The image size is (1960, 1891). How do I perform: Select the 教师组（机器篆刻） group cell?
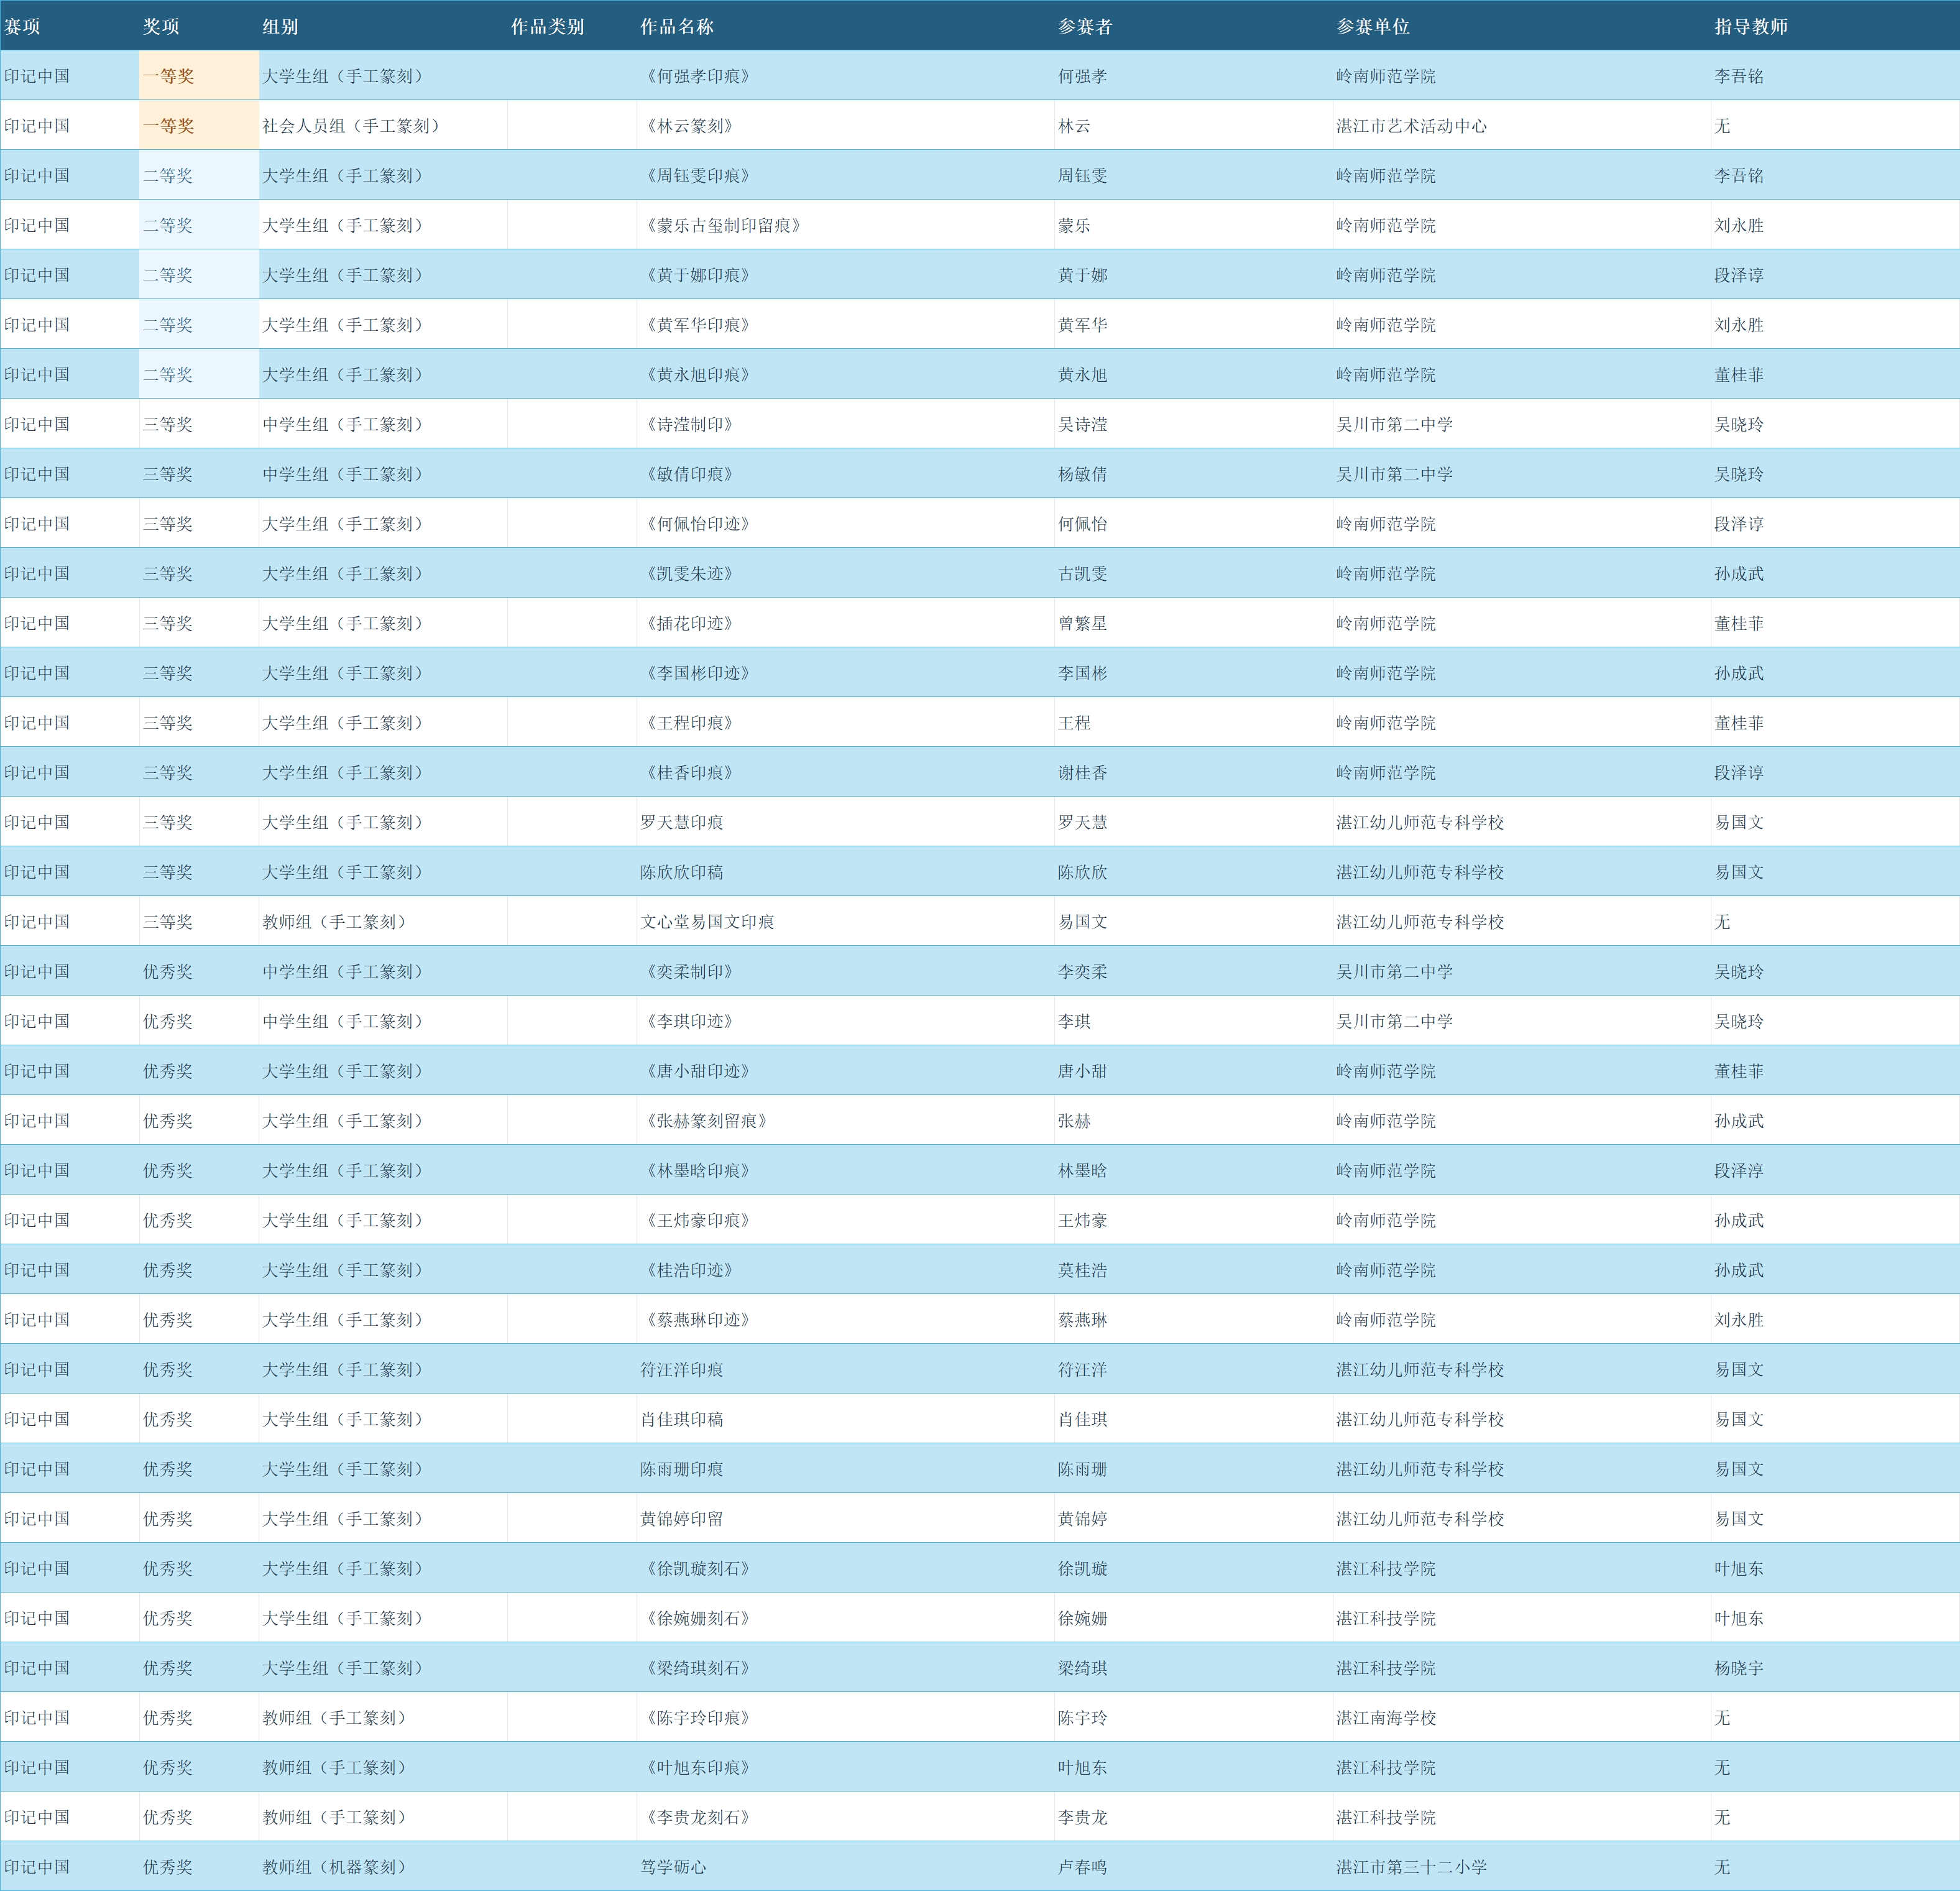[x=383, y=1867]
